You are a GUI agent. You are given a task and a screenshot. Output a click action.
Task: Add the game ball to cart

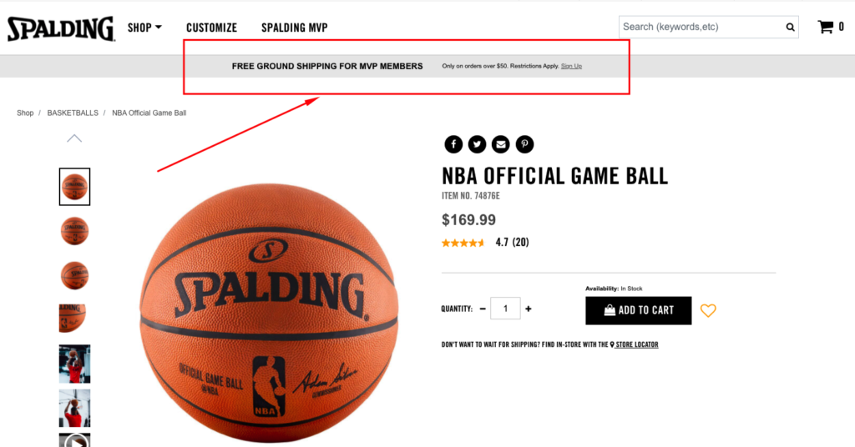(x=639, y=310)
